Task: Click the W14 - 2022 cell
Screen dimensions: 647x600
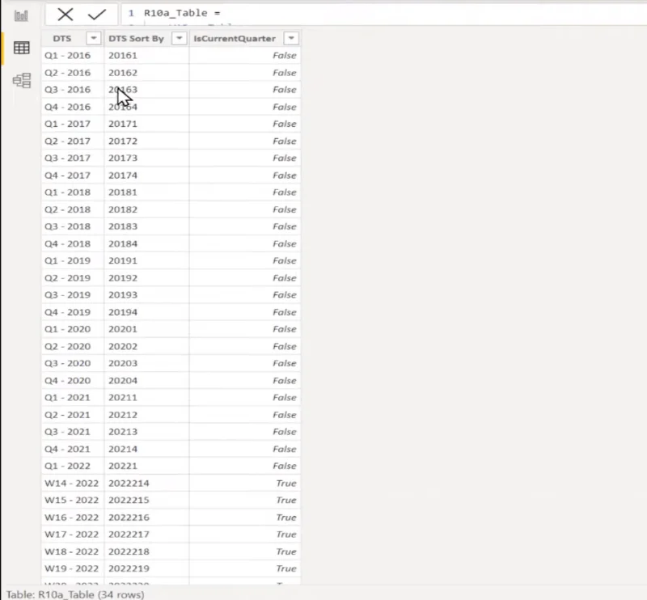Action: tap(73, 484)
